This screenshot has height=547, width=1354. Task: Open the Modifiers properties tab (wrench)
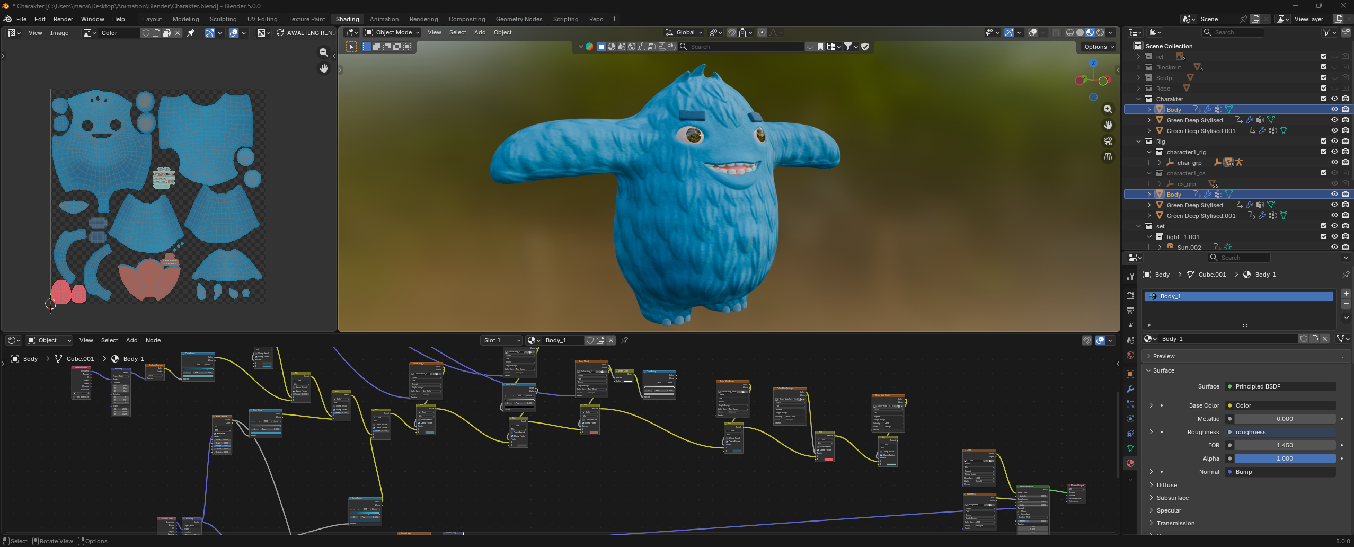pos(1130,389)
